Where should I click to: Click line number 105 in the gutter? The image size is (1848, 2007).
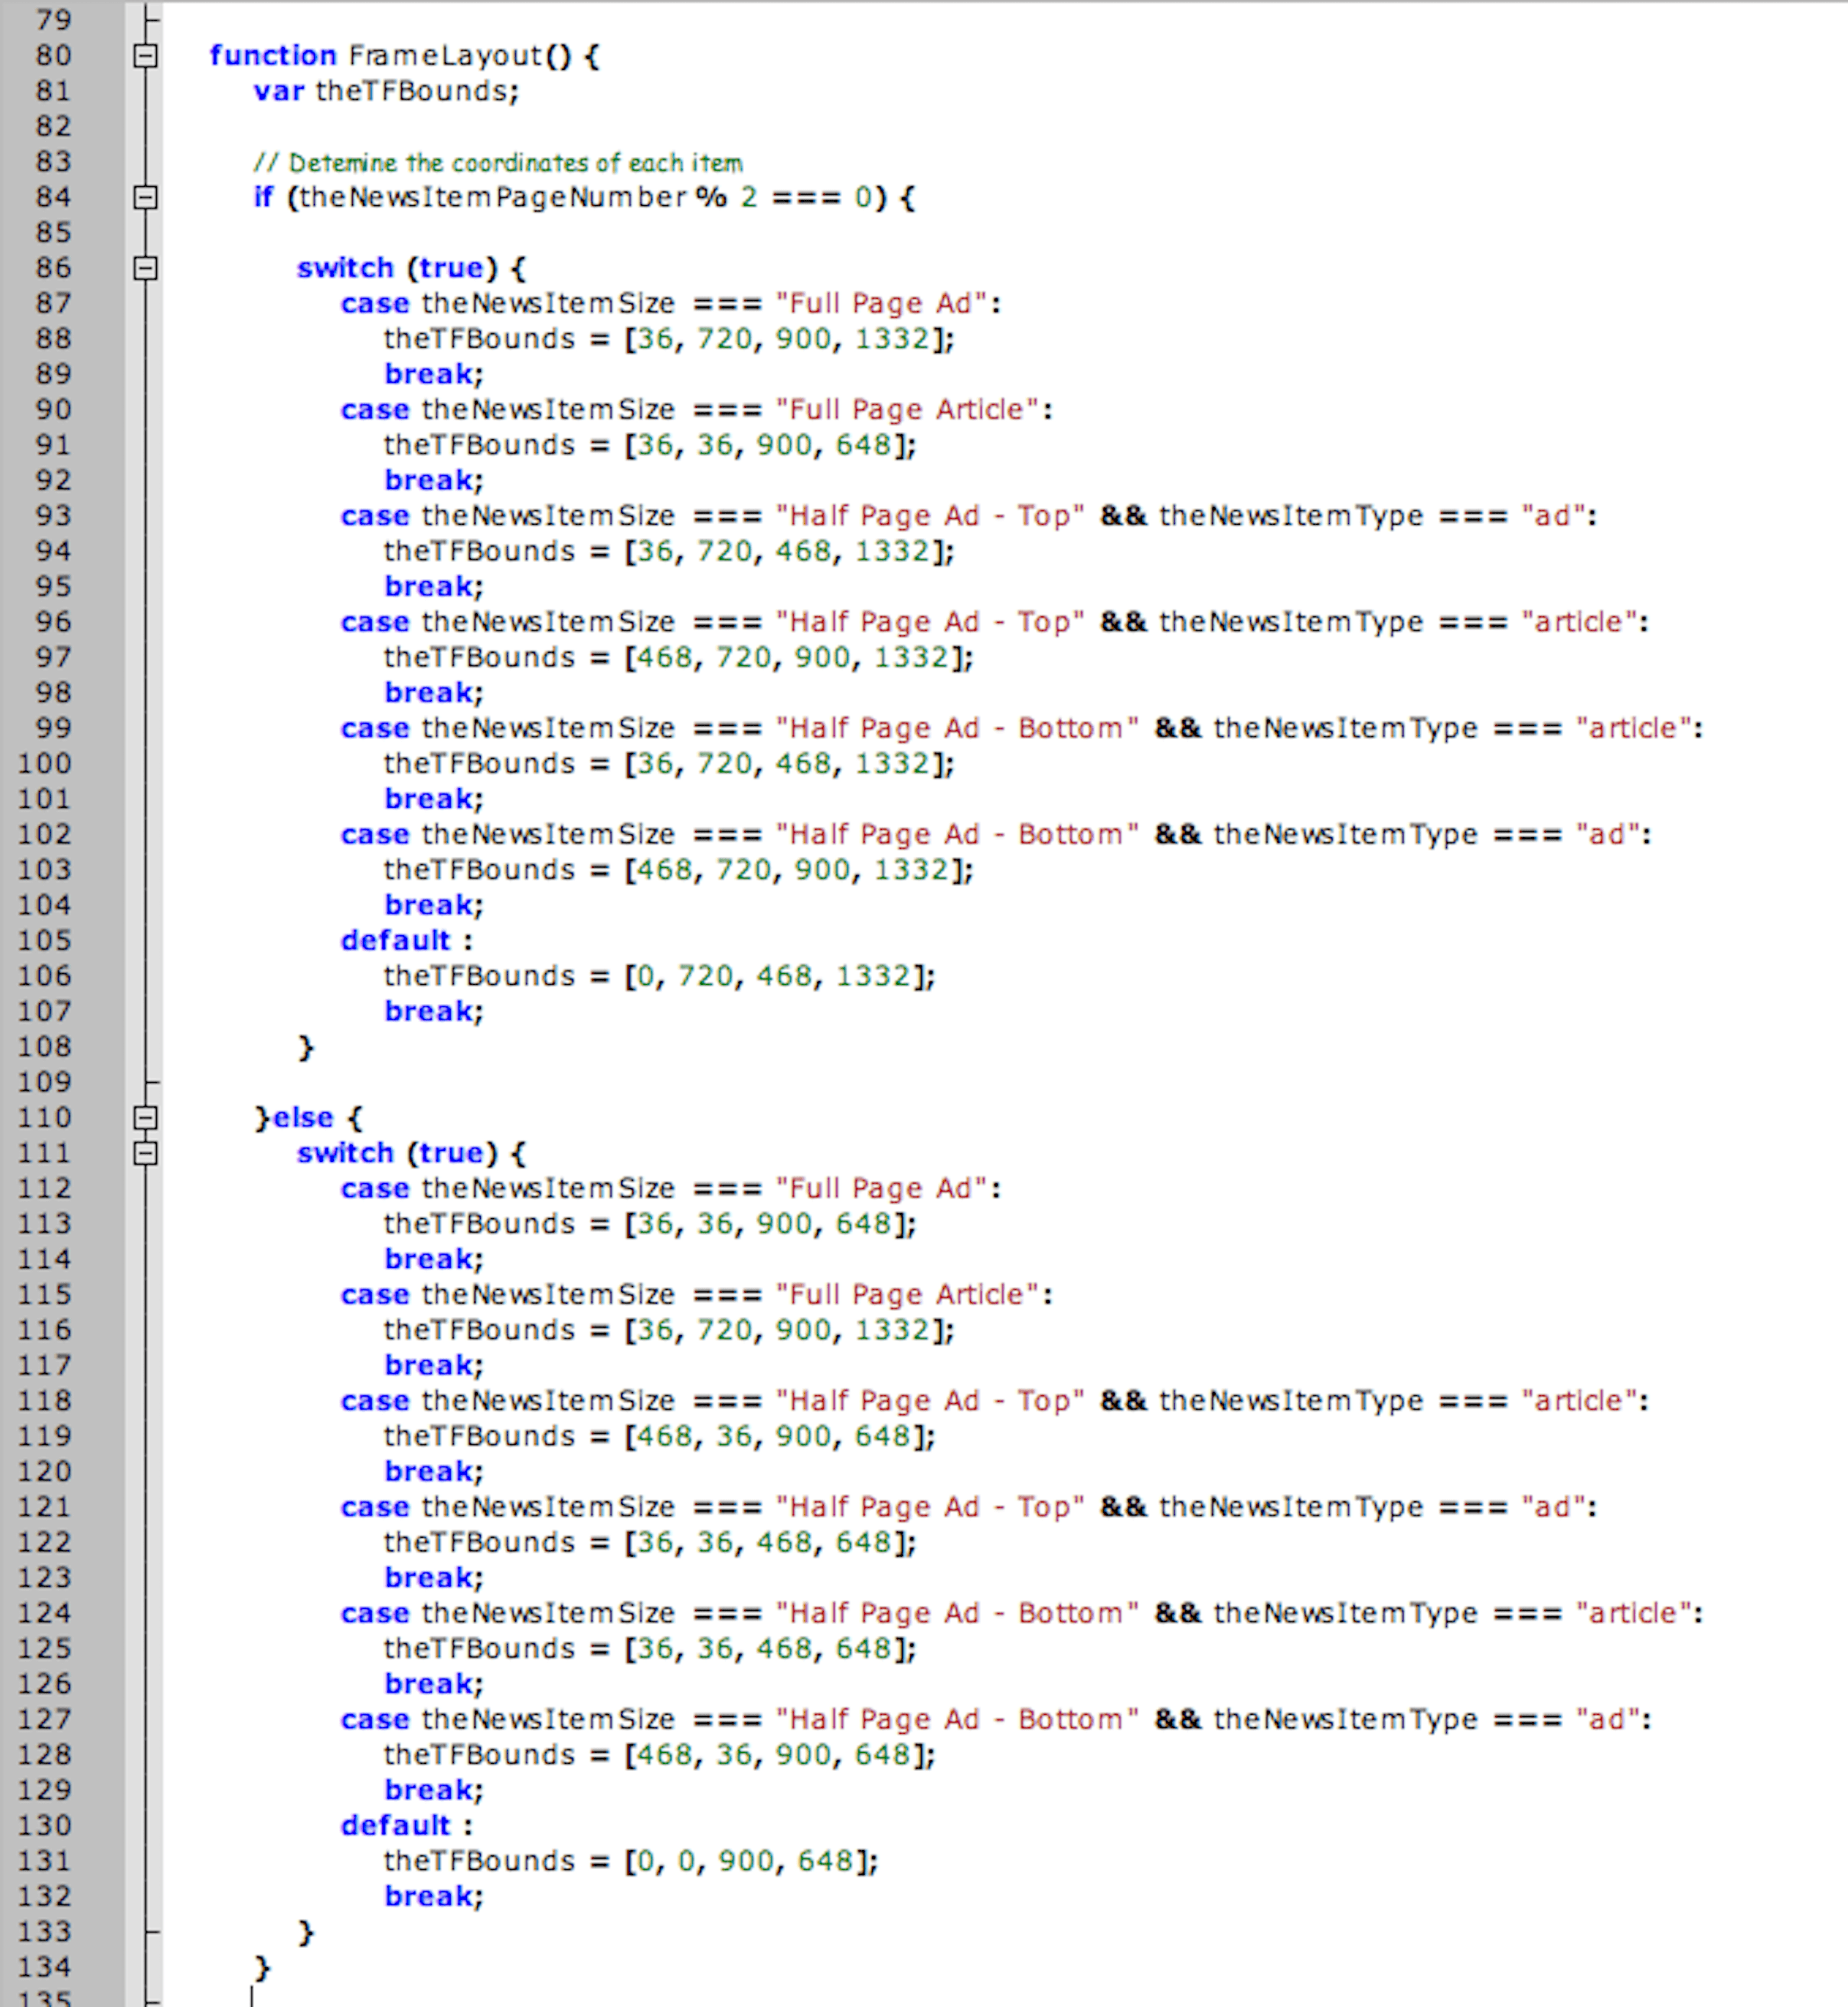45,940
